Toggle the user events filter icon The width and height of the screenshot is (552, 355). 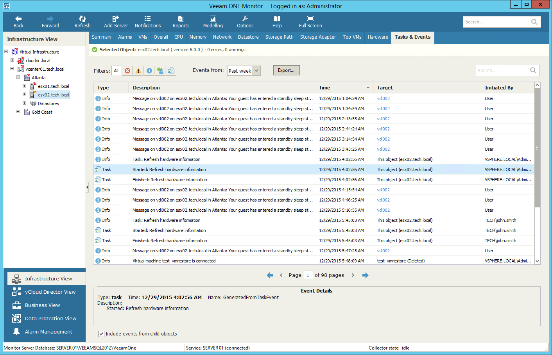[160, 71]
